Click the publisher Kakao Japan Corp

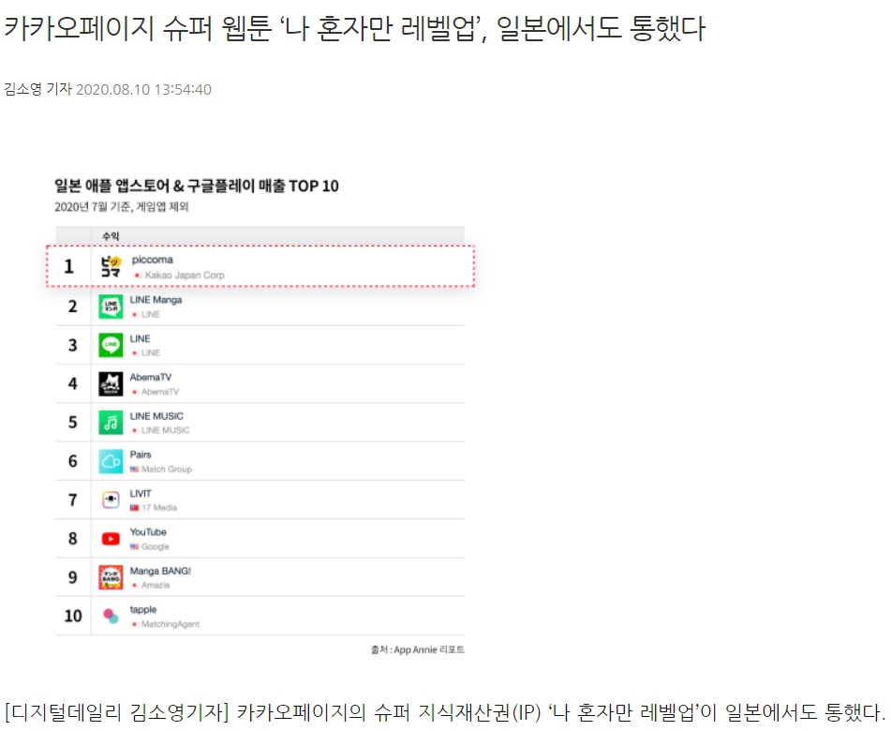coord(185,276)
